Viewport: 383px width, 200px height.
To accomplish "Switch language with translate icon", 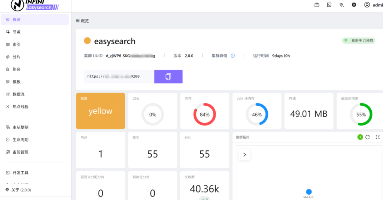I will point(342,5).
